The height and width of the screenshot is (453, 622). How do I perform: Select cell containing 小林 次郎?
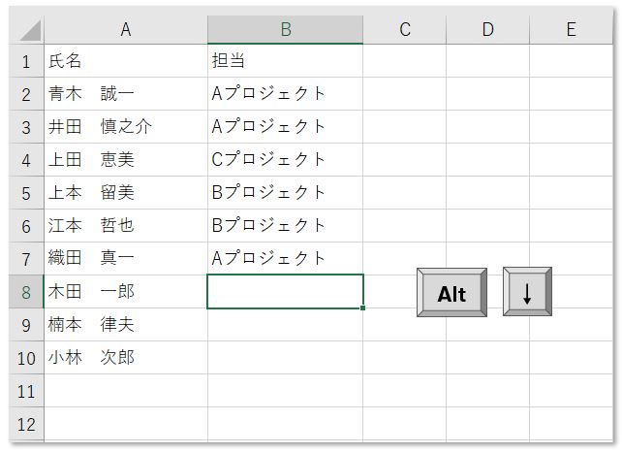[126, 358]
